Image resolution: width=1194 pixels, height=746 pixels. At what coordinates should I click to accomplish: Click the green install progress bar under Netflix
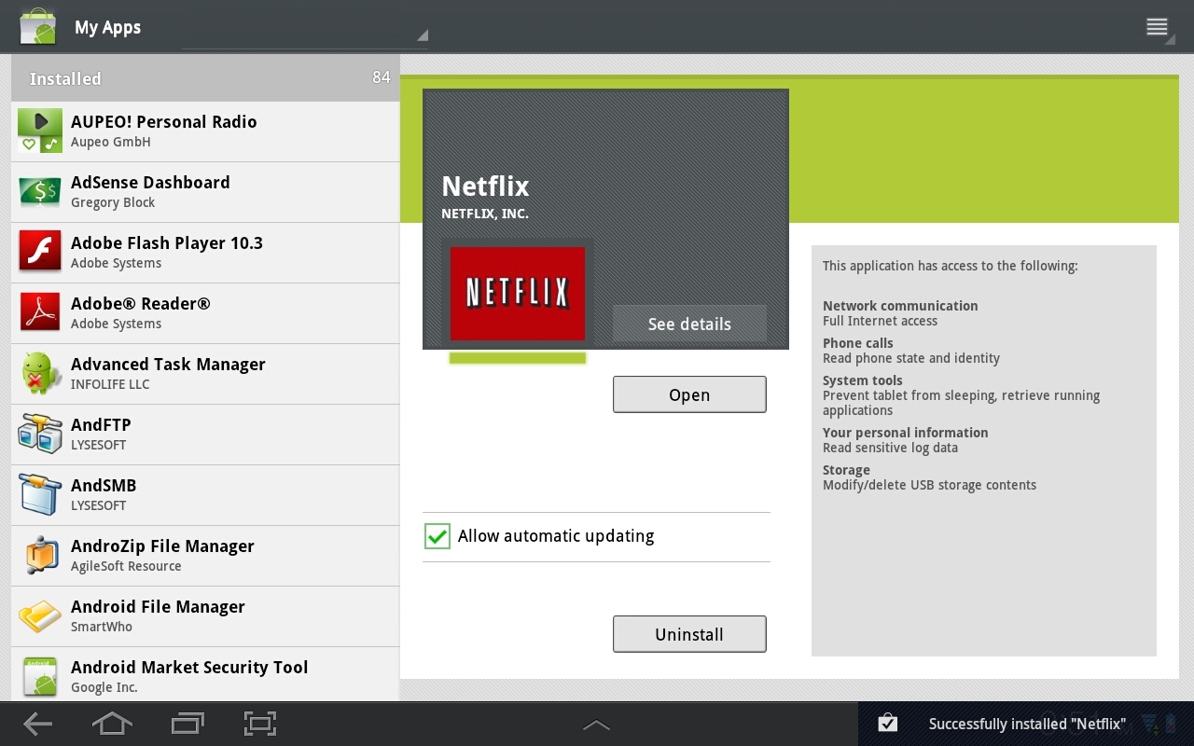coord(518,358)
